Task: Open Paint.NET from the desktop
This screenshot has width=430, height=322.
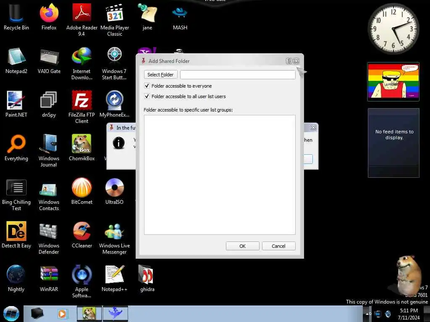Action: tap(16, 104)
